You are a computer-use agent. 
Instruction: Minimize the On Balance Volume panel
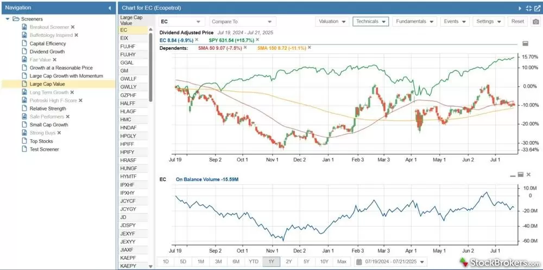click(x=513, y=175)
